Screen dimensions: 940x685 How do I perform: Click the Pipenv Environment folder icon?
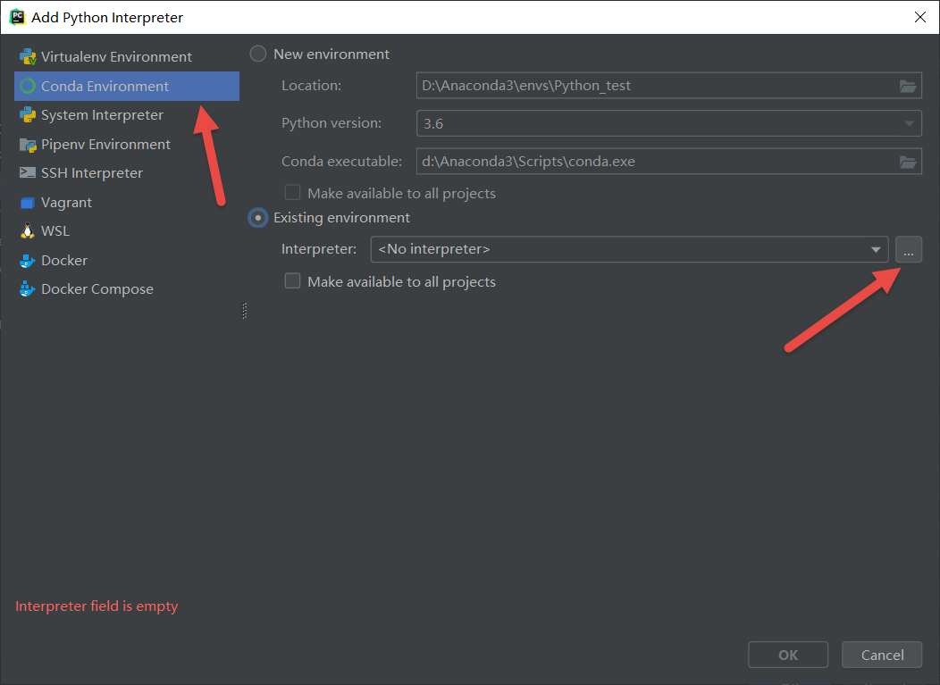pyautogui.click(x=28, y=145)
